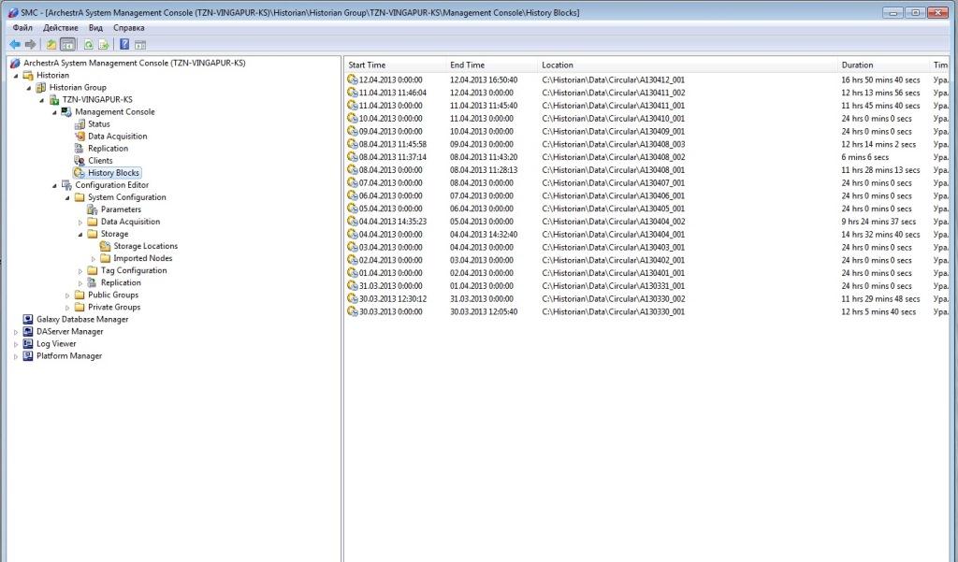The height and width of the screenshot is (562, 958).
Task: Sort list by the Start Time column header
Action: [x=367, y=65]
